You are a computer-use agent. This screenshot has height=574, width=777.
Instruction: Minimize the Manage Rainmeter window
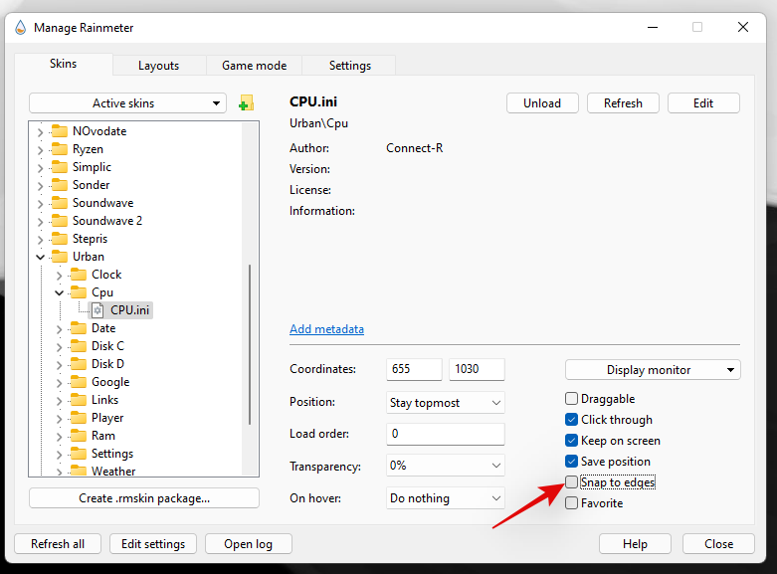653,27
